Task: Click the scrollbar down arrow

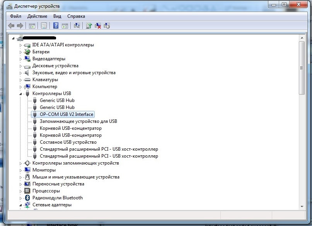Action: (302, 207)
